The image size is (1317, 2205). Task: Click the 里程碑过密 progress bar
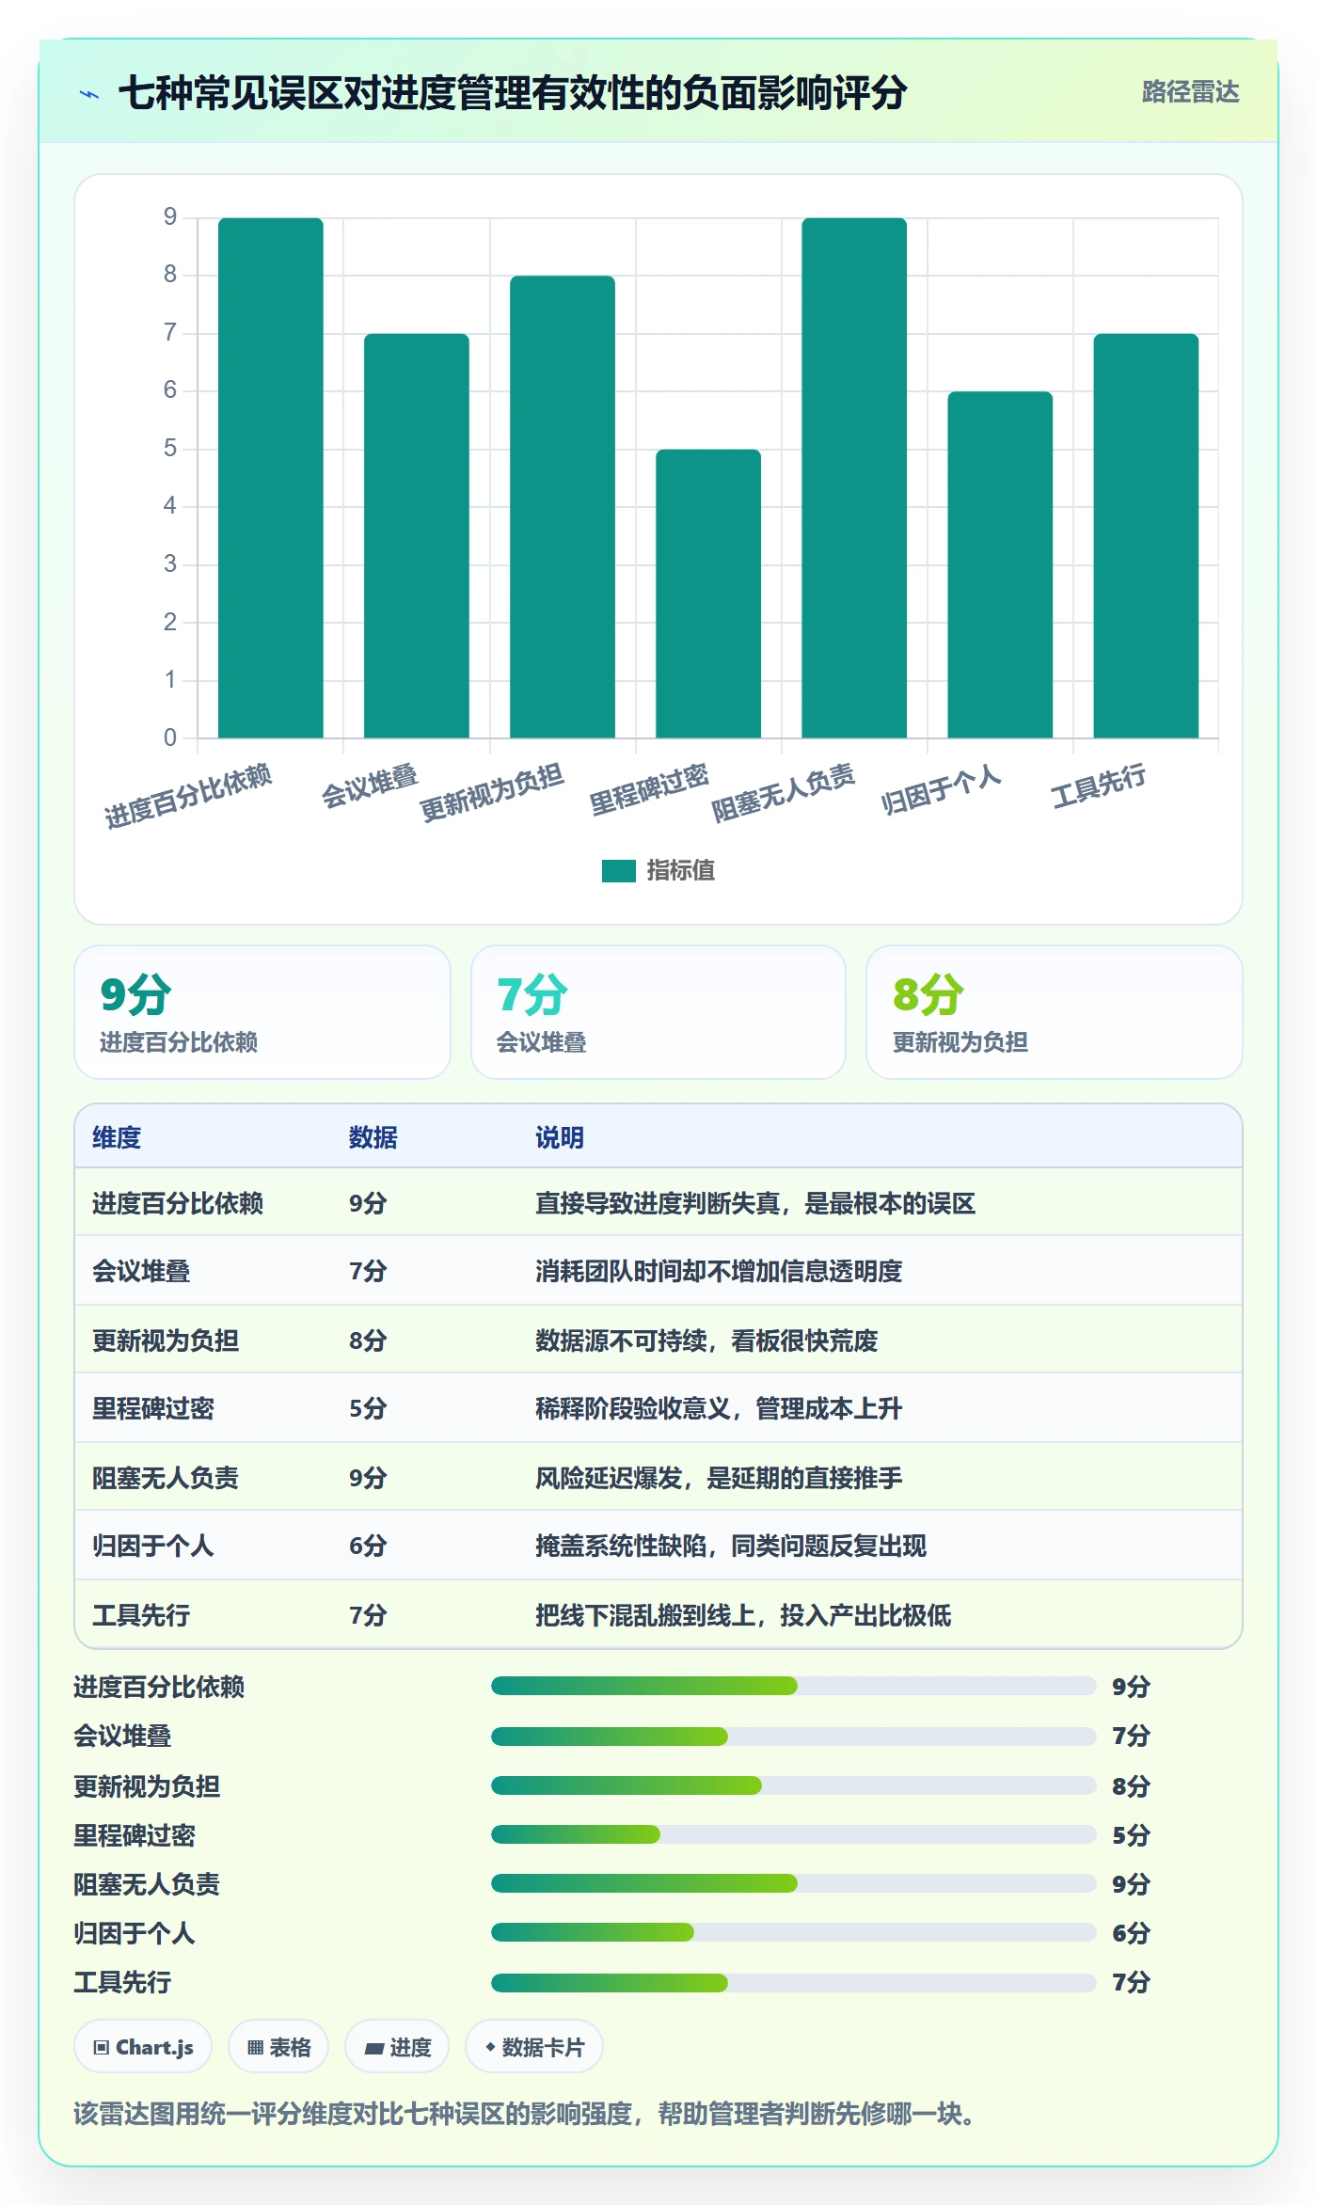coord(793,1834)
